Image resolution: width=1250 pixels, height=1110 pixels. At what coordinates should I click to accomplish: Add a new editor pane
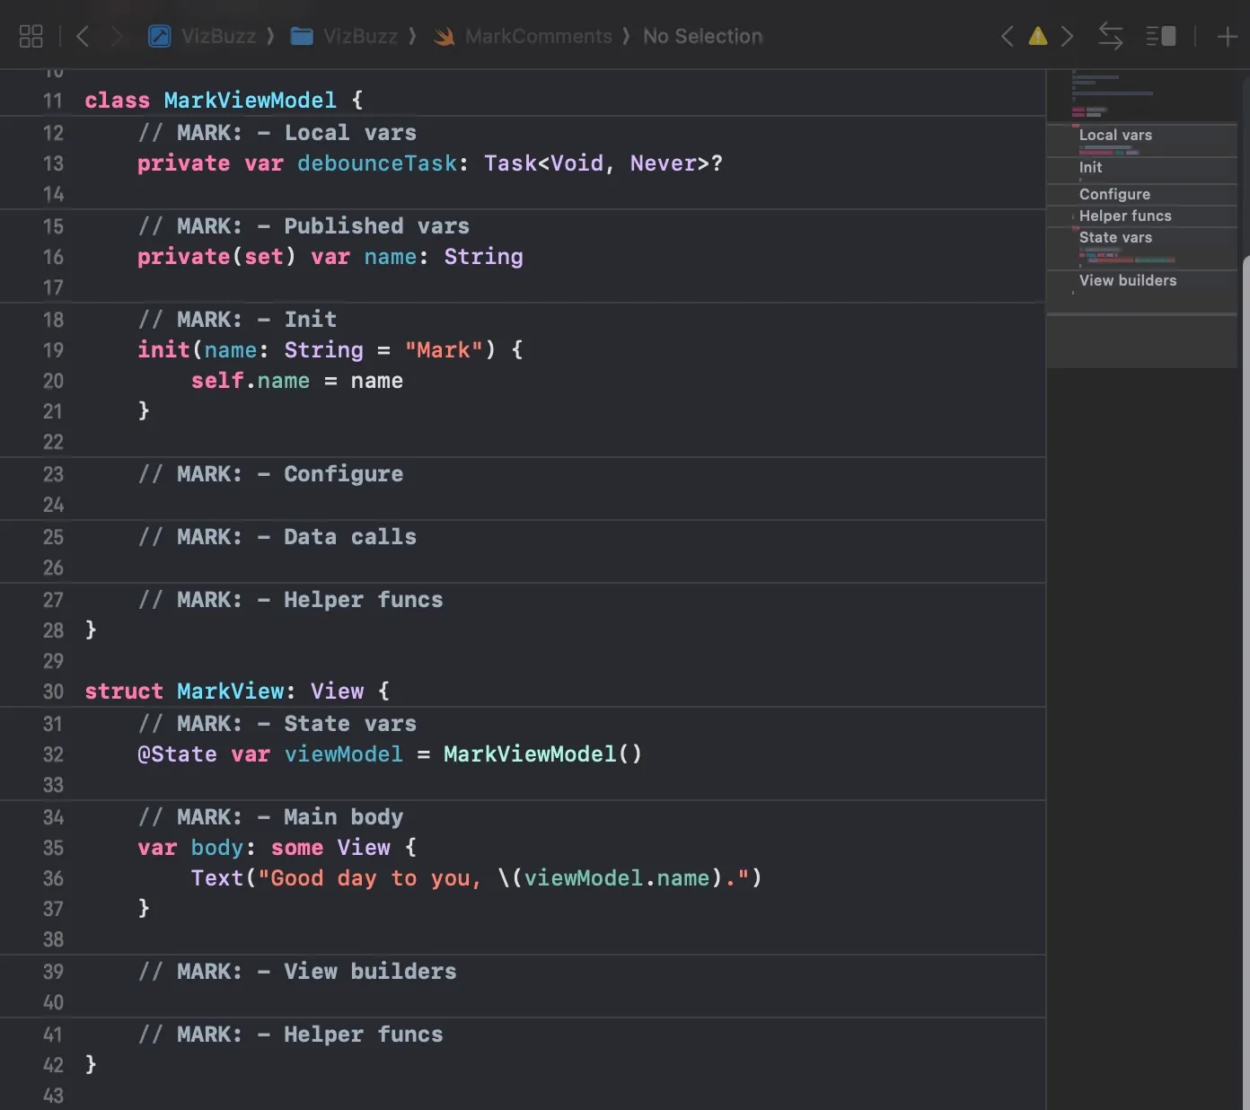click(1227, 36)
